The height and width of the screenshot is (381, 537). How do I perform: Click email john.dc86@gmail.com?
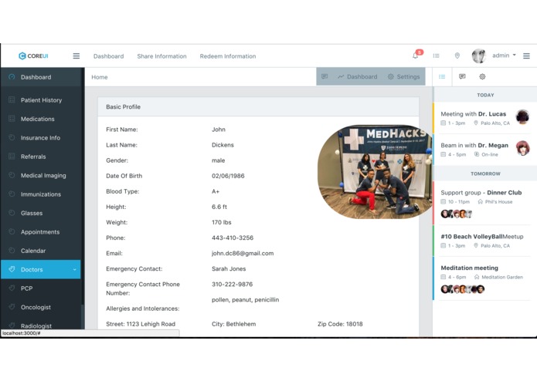[x=243, y=253]
